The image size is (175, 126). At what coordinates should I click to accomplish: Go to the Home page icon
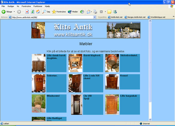pyautogui.click(x=38, y=12)
